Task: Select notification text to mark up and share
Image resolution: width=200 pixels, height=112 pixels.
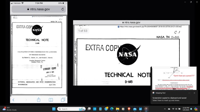Action: click(x=166, y=100)
